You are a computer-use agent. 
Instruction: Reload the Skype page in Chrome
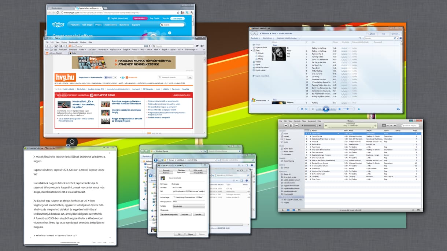[58, 12]
